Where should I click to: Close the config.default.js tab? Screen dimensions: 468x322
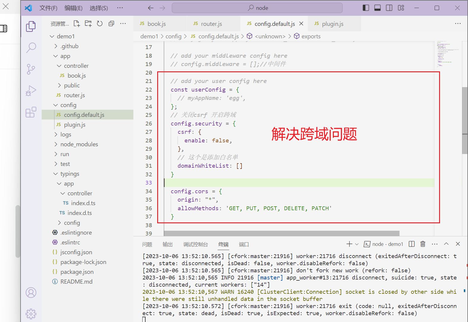click(x=301, y=23)
